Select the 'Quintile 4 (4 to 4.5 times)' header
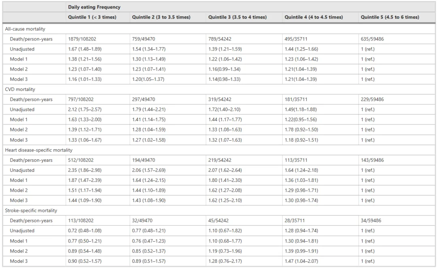437x268 pixels. (x=320, y=17)
